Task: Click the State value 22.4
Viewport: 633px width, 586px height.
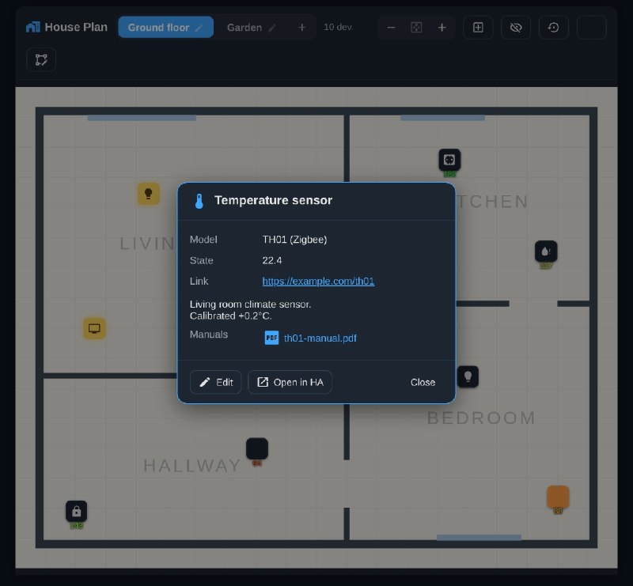Action: point(272,260)
